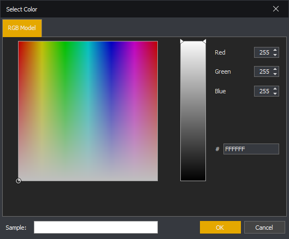Decrease the Green value with down arrow

tap(275, 74)
